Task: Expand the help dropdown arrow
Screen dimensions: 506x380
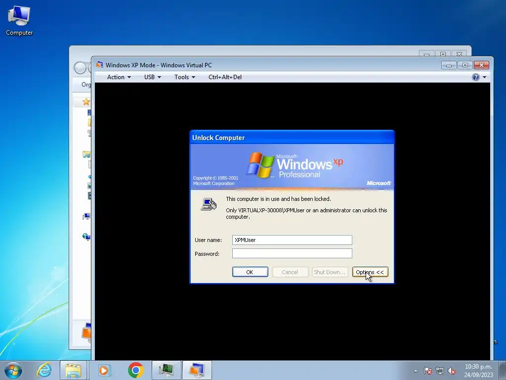Action: pos(484,77)
